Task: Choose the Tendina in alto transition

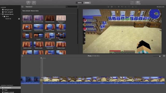Action: click(50, 44)
